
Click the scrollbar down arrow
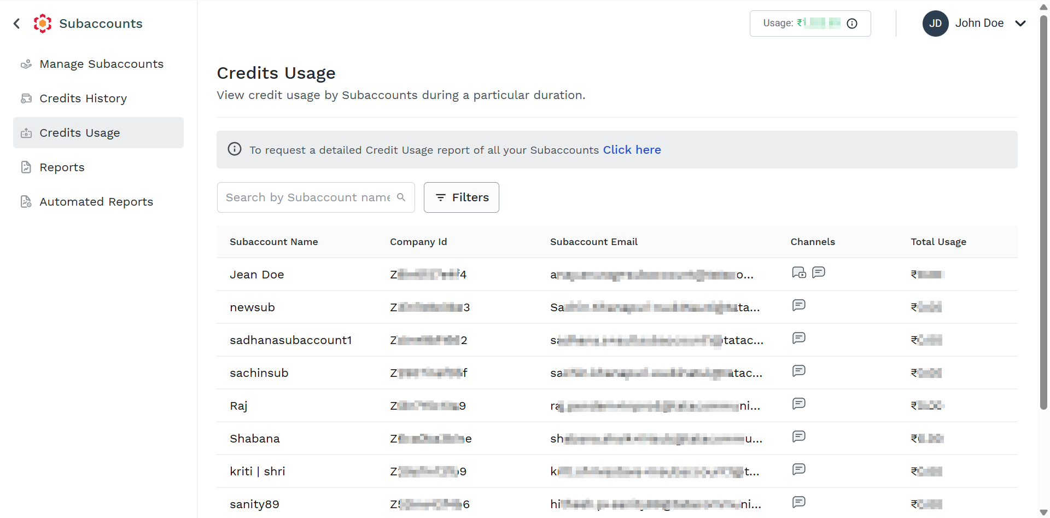point(1043,513)
